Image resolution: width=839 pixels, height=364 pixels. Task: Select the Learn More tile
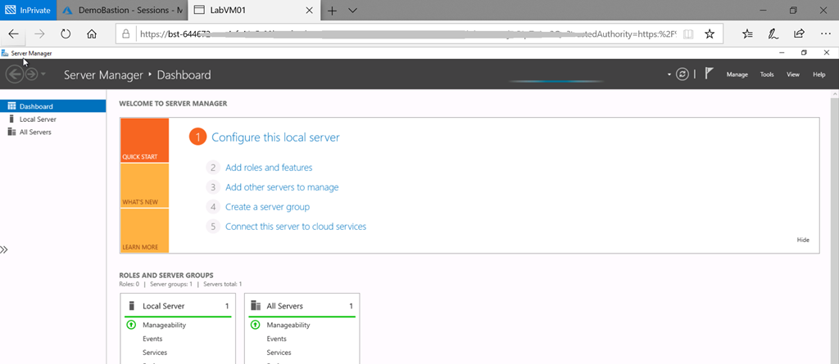pyautogui.click(x=144, y=231)
